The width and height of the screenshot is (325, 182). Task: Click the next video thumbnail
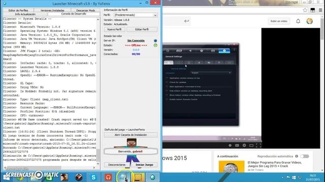pyautogui.click(x=232, y=166)
